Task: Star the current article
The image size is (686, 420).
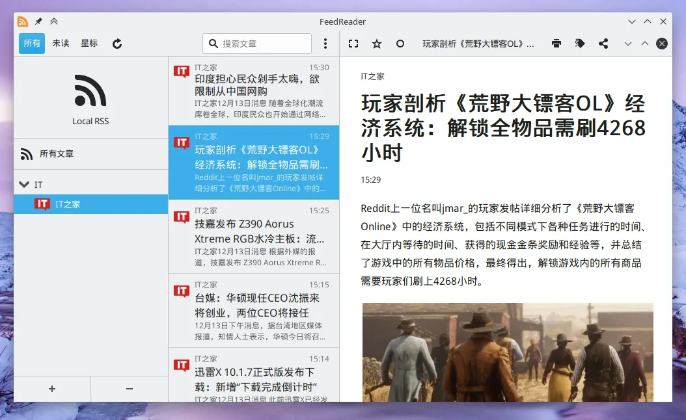Action: coord(377,44)
